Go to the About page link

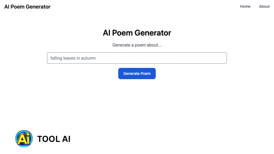264,6
